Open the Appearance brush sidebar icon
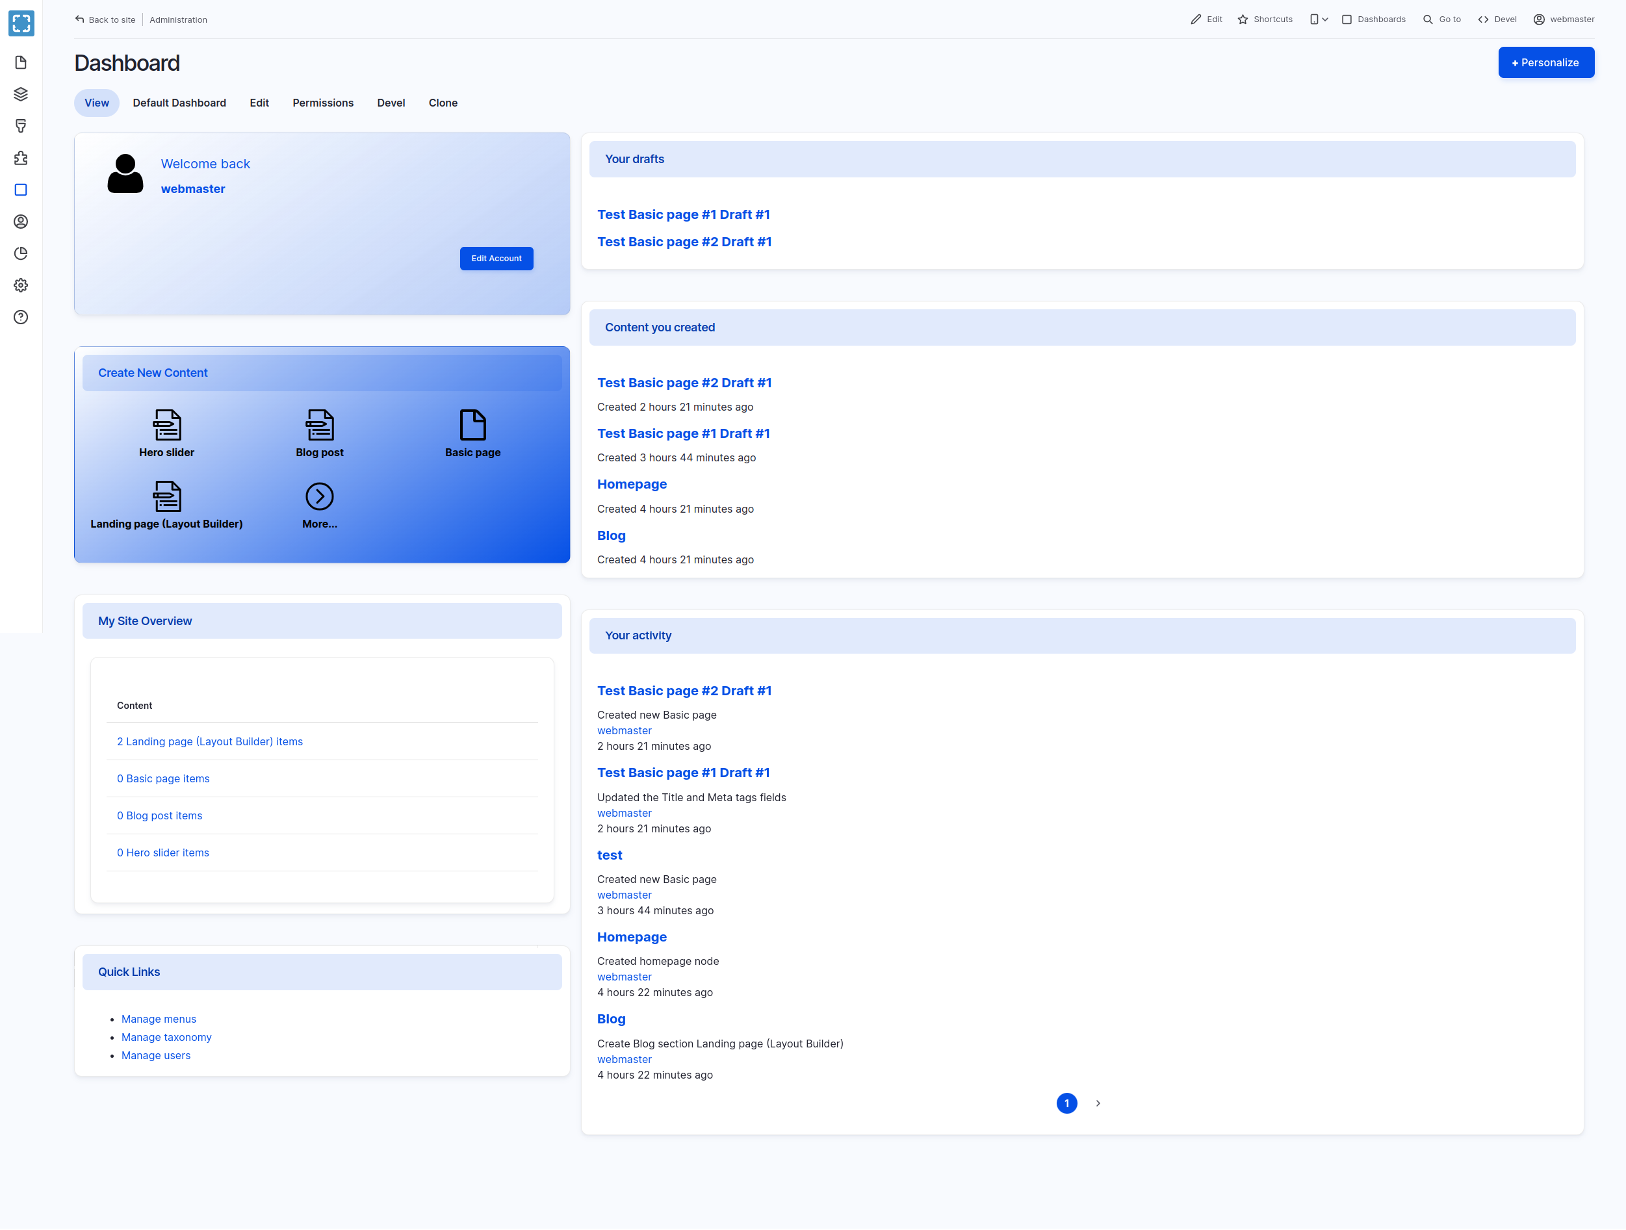The width and height of the screenshot is (1626, 1230). click(x=21, y=127)
